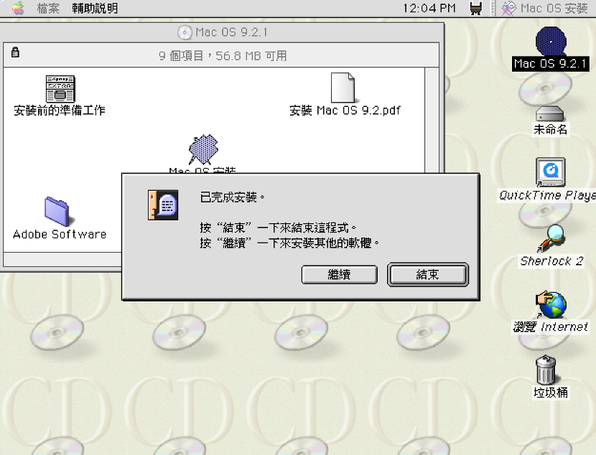
Task: Click the 結束 button
Action: pos(428,274)
